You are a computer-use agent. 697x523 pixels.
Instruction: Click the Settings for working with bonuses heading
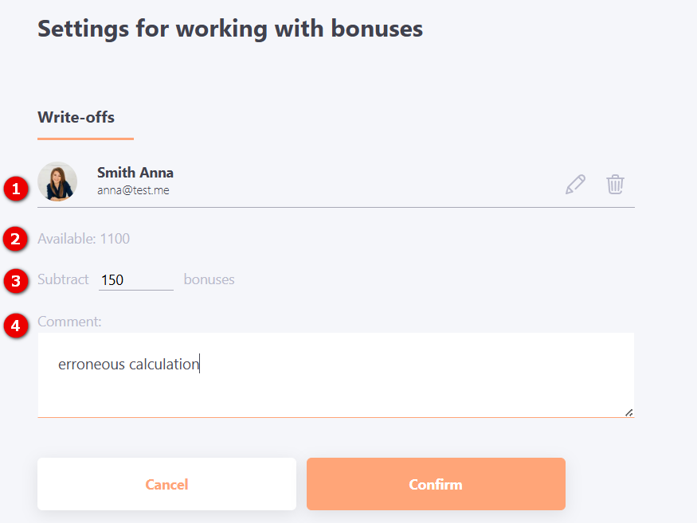pyautogui.click(x=230, y=29)
